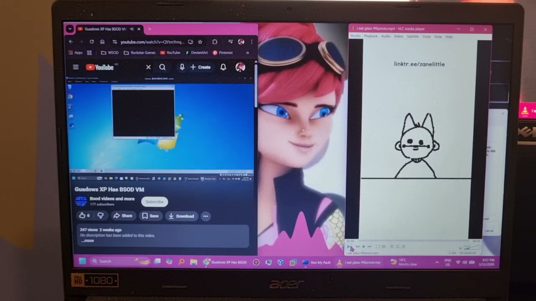536x301 pixels.
Task: Open a new Chrome tab
Action: click(149, 29)
